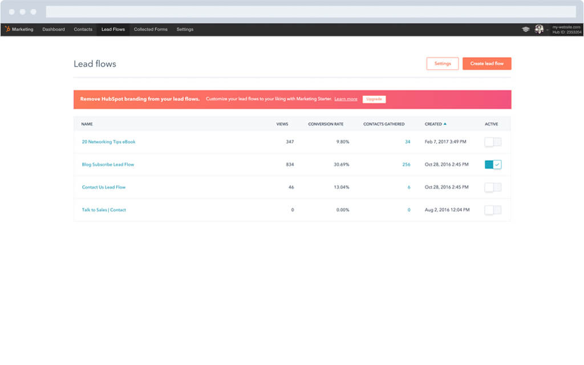
Task: Click the orange Upgrade badge in the banner
Action: [374, 99]
